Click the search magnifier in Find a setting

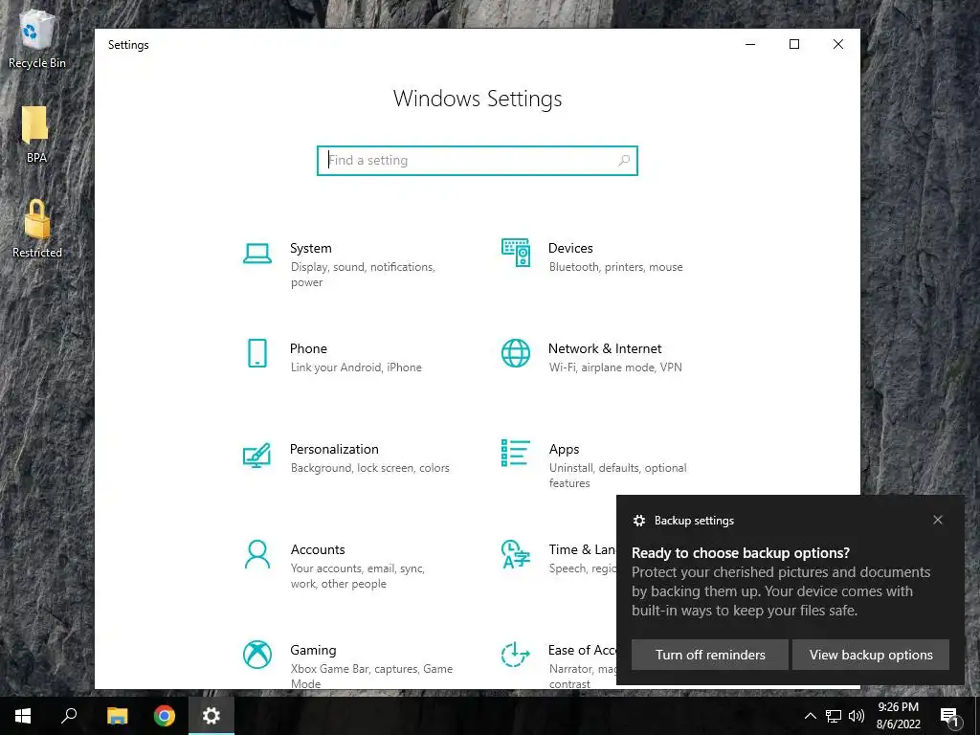point(624,161)
